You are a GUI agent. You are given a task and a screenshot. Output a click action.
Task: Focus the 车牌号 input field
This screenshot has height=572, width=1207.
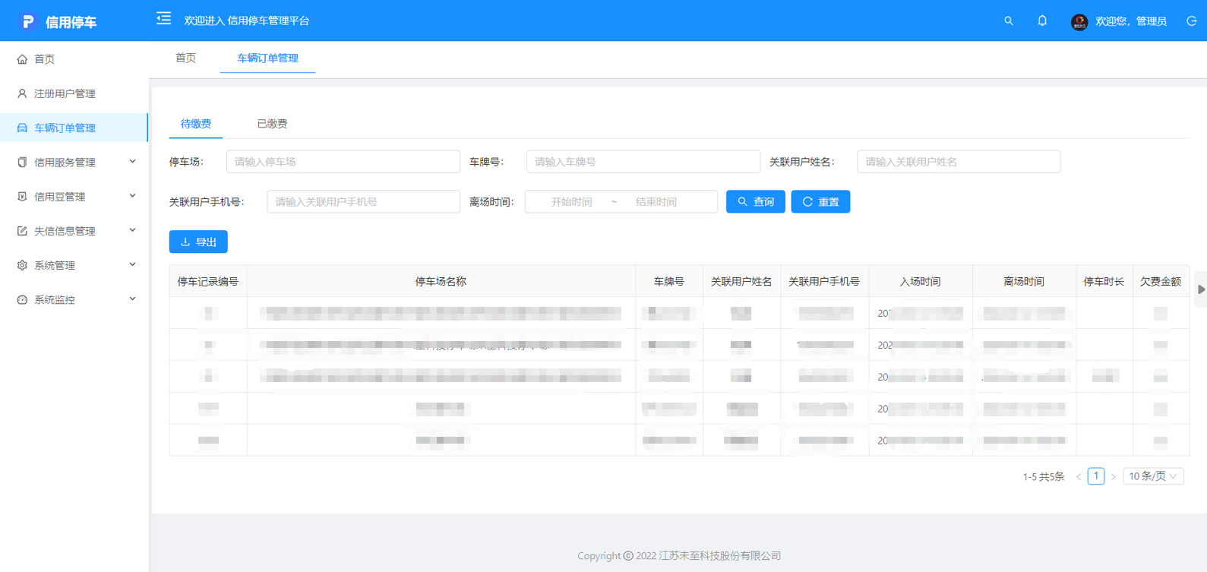pyautogui.click(x=643, y=162)
